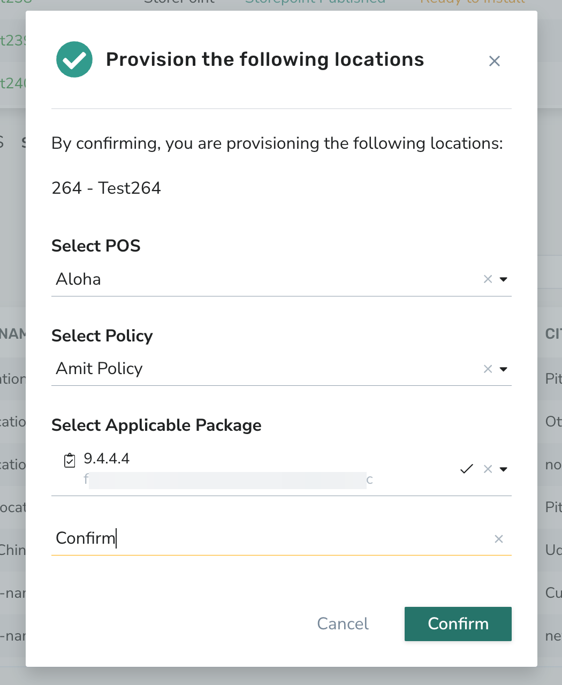Expand the Select POS dropdown arrow
This screenshot has height=685, width=562.
[x=503, y=279]
